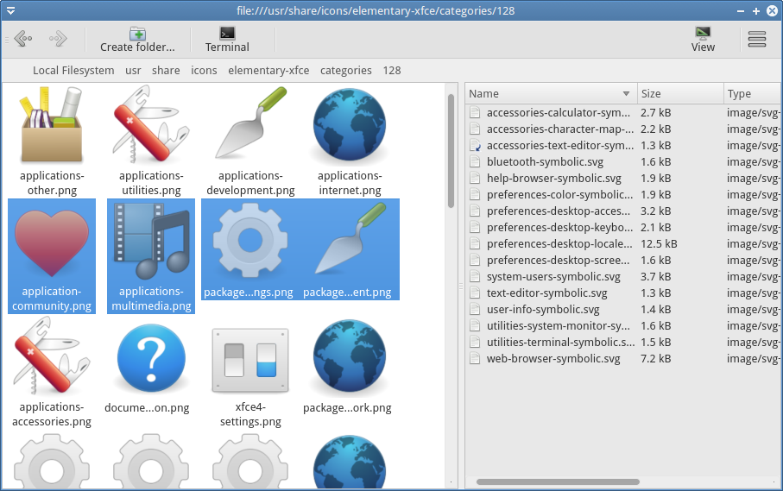Go back with the back arrow
Viewport: 783px width, 491px height.
23,39
